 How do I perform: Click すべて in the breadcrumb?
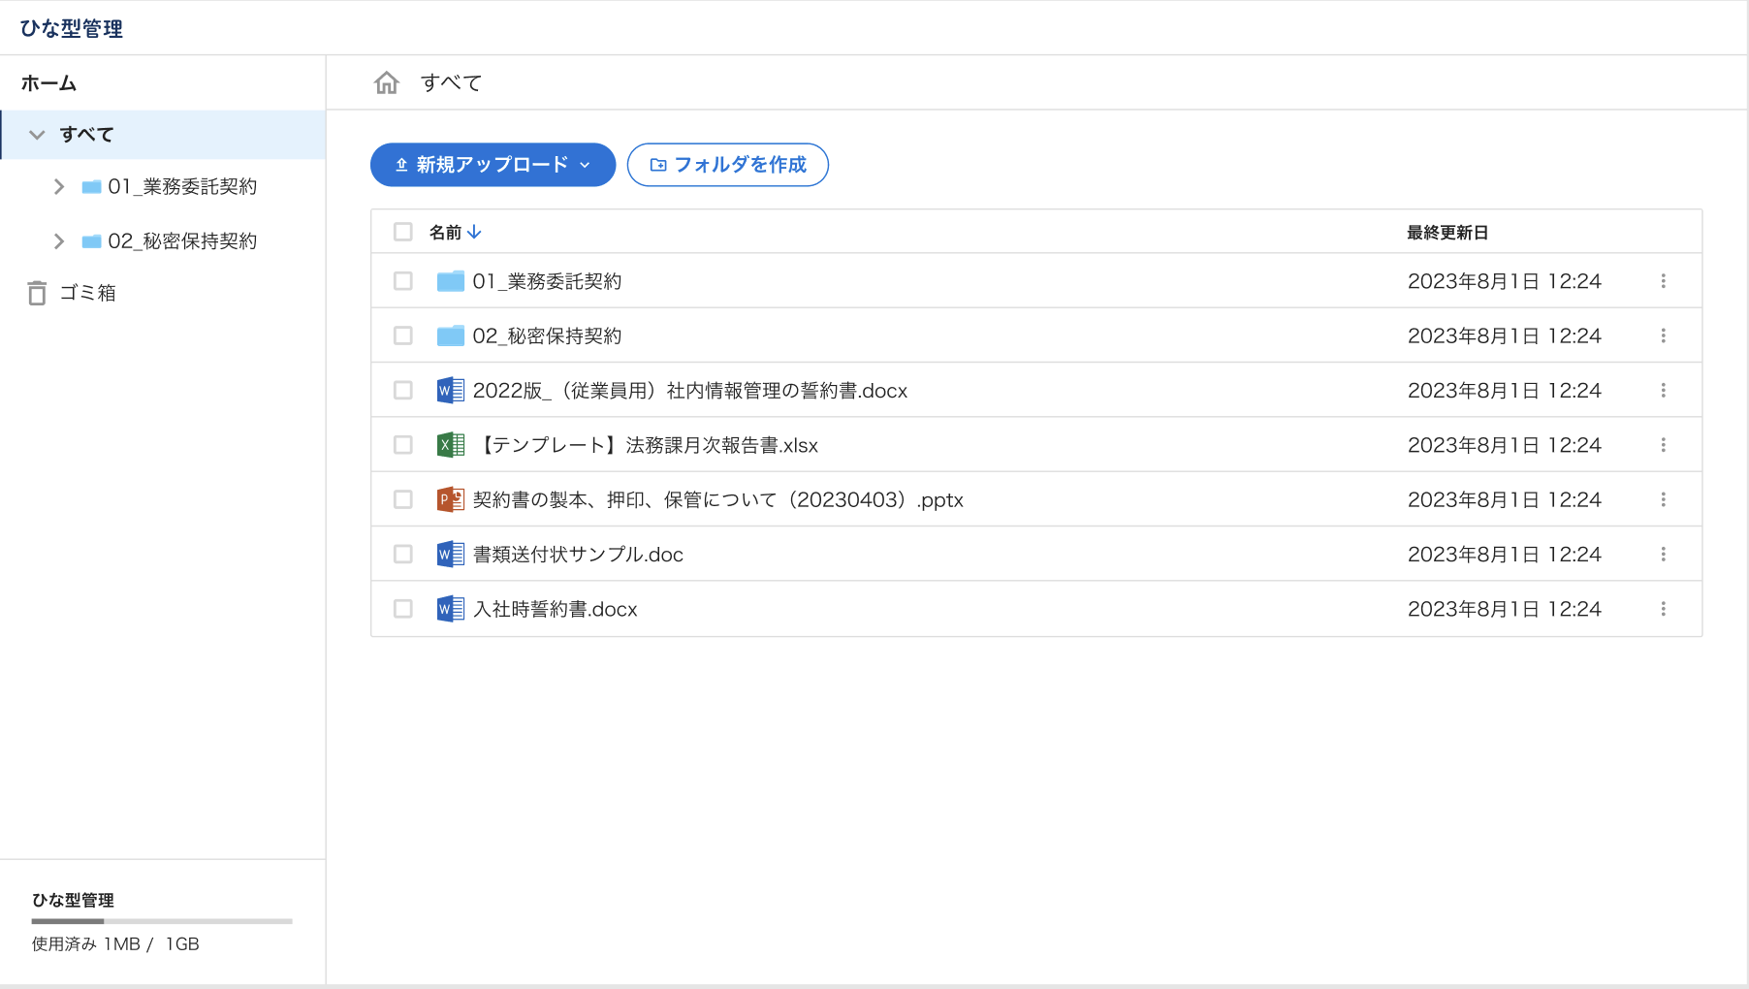[451, 83]
